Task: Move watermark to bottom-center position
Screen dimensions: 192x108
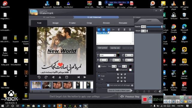Action: click(121, 81)
